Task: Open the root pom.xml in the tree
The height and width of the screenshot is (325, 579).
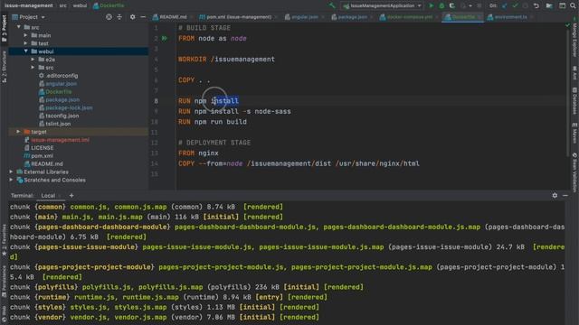Action: click(42, 156)
